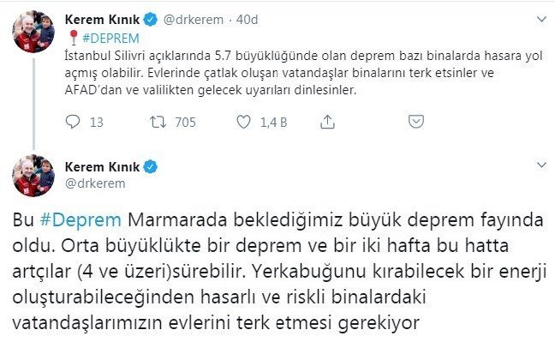
Task: Open the #DEPREM hashtag link
Action: pyautogui.click(x=106, y=37)
